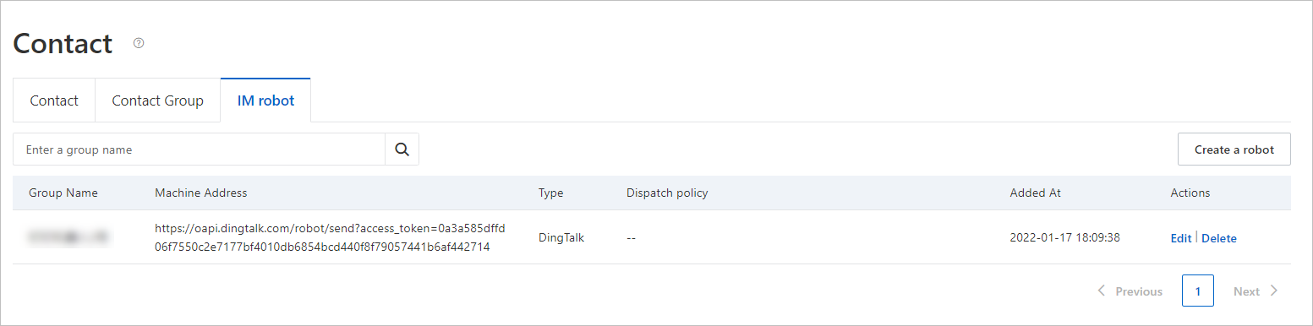The width and height of the screenshot is (1313, 326).
Task: Select page number 1 in pagination
Action: (1197, 291)
